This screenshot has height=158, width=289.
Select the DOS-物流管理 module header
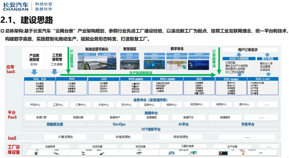tap(231, 79)
